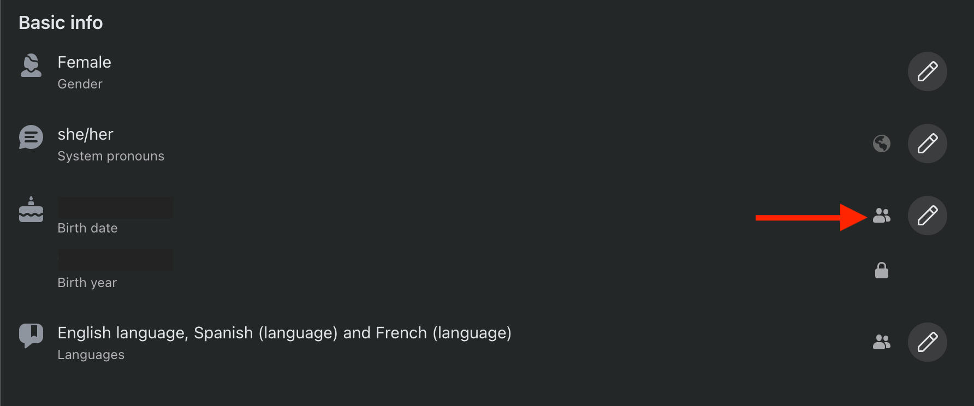
Task: Click the "she/her" pronouns value
Action: (86, 134)
